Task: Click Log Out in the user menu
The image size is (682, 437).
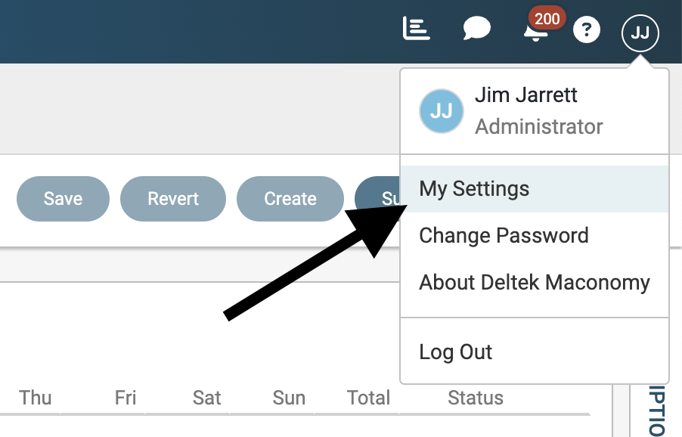Action: tap(455, 352)
